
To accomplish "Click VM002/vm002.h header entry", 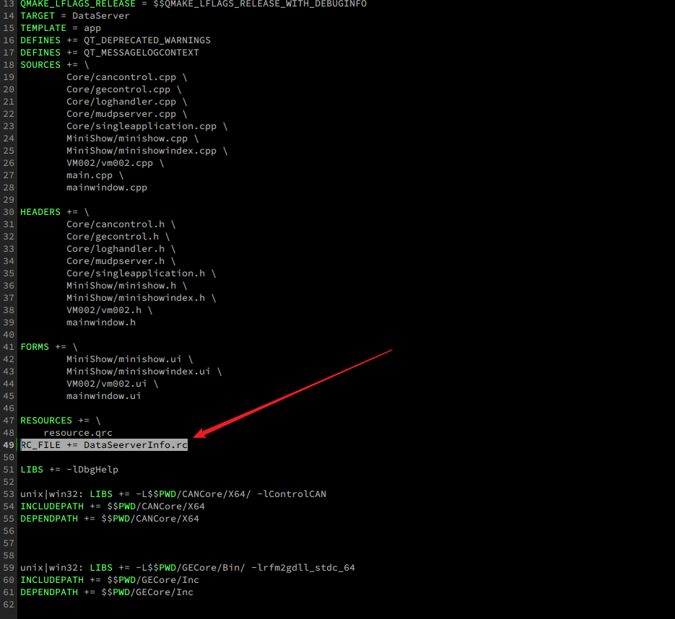I will tap(109, 310).
